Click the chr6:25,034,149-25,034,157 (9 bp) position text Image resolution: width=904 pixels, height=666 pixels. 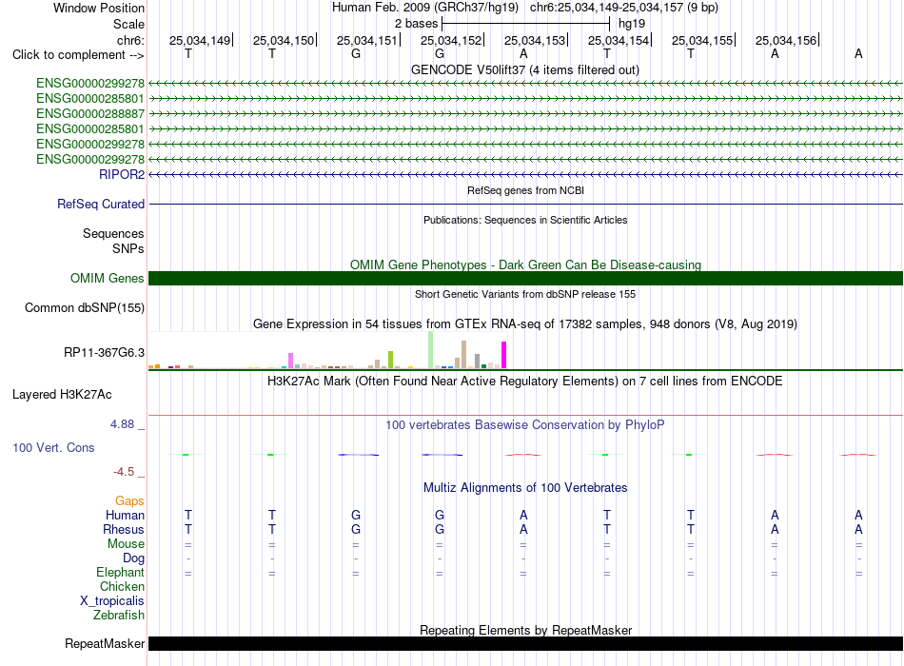tap(624, 8)
